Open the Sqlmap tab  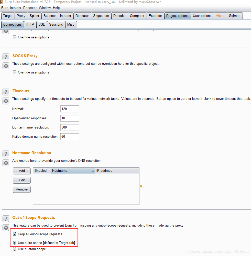pos(235,16)
